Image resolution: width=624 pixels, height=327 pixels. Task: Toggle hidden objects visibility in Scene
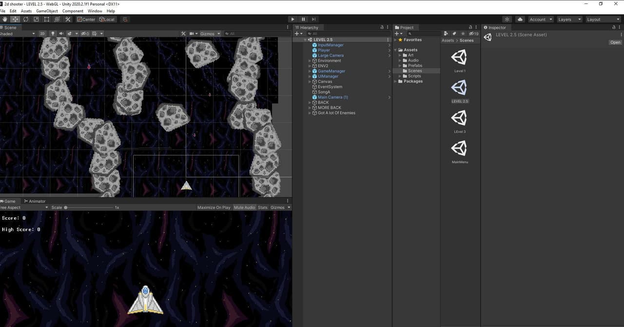click(x=85, y=34)
